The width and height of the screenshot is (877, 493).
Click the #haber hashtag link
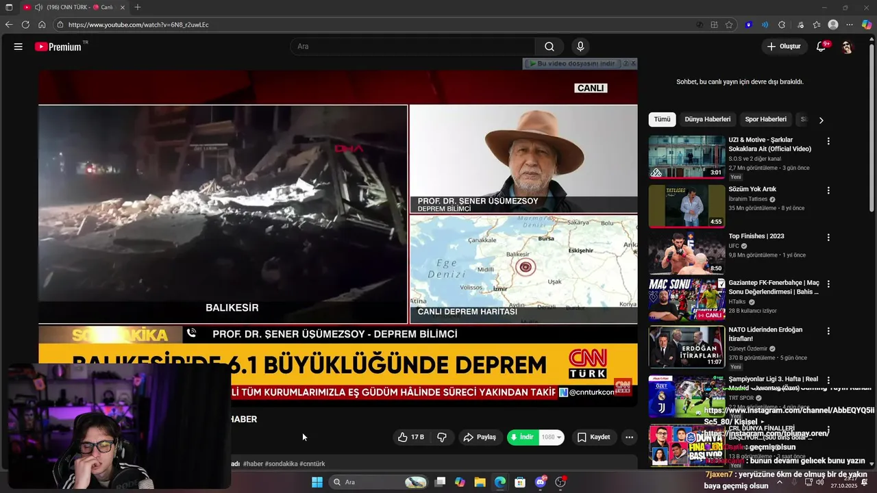(253, 464)
